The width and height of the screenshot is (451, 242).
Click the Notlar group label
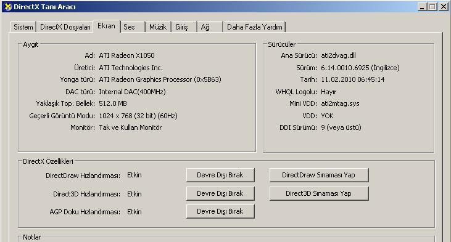(x=31, y=237)
